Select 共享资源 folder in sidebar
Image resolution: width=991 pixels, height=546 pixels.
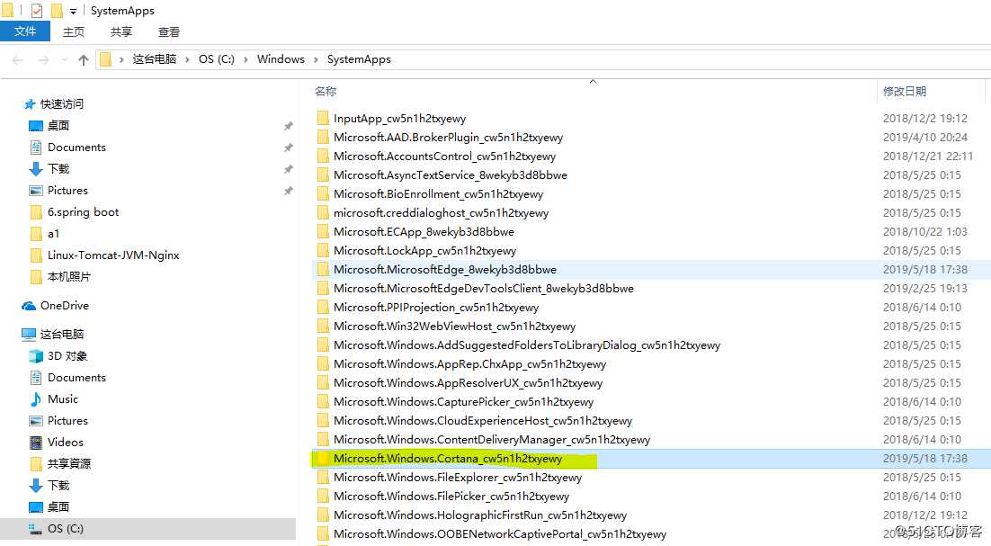click(69, 463)
